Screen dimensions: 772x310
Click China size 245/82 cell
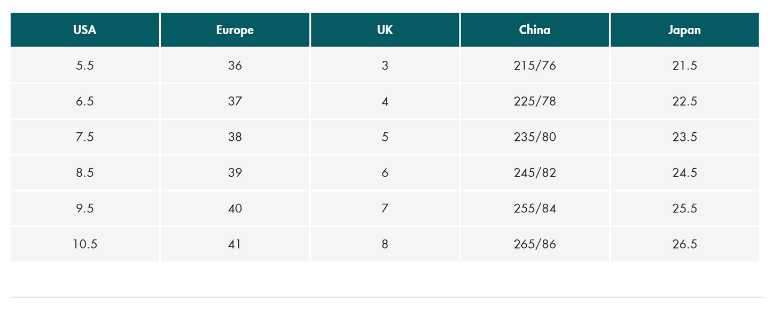click(535, 173)
